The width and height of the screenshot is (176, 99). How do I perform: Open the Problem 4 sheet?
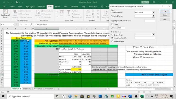[x=49, y=89]
